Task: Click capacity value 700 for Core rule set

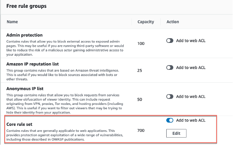Action: pyautogui.click(x=141, y=131)
